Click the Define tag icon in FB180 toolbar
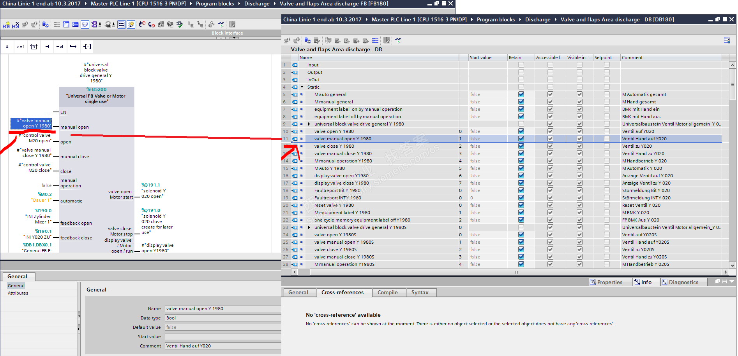This screenshot has height=356, width=738. point(45,25)
